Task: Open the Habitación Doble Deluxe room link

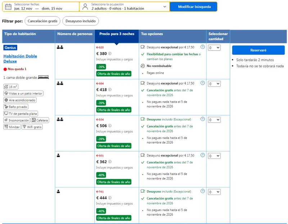Action: pyautogui.click(x=20, y=59)
